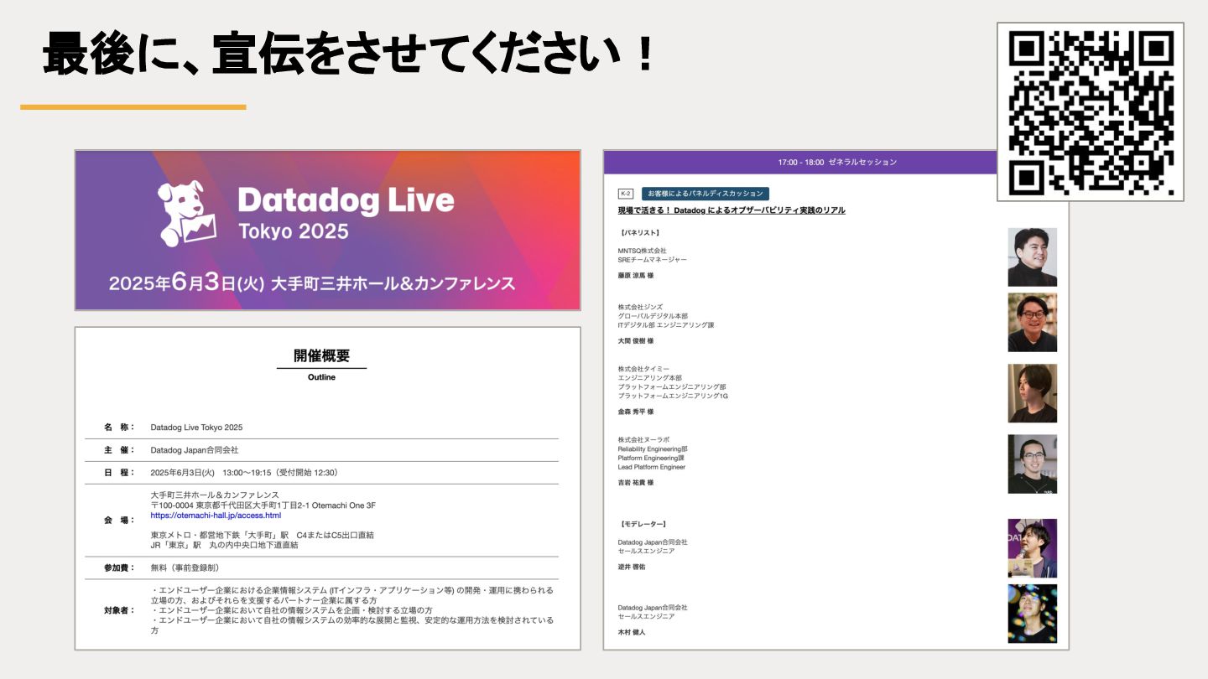Click the JR「東京」駅 access line
This screenshot has height=679, width=1208.
pos(224,545)
